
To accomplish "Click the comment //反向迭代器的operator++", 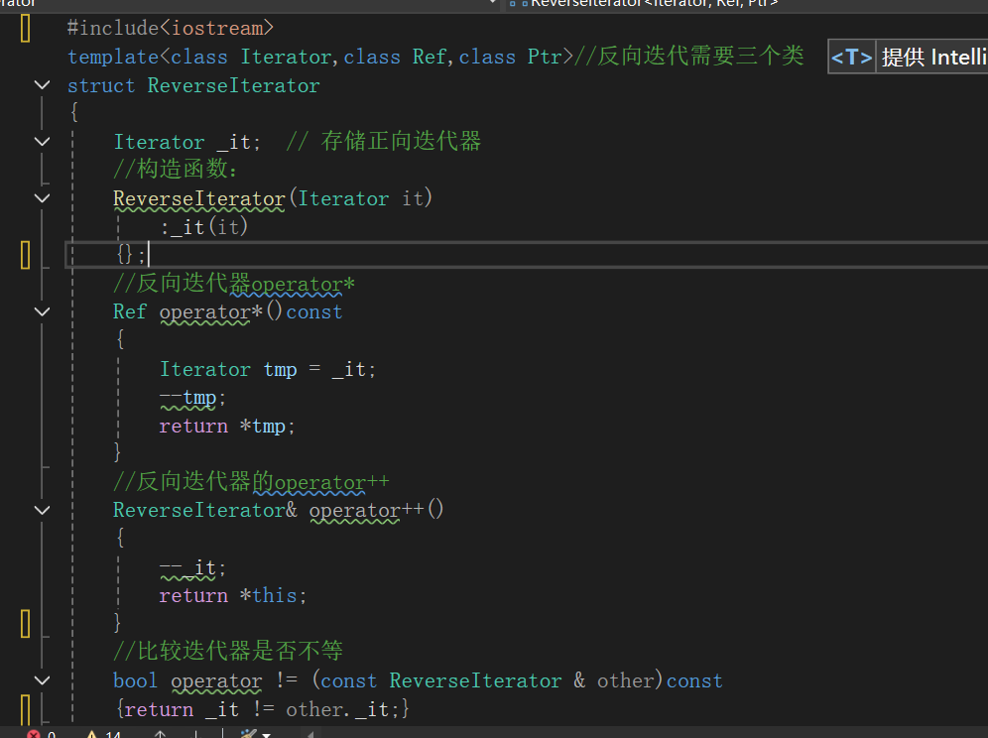I will pos(251,482).
